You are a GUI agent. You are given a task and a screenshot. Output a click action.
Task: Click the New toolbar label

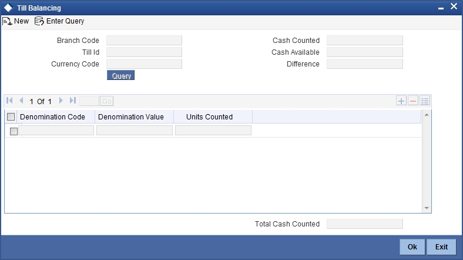21,21
